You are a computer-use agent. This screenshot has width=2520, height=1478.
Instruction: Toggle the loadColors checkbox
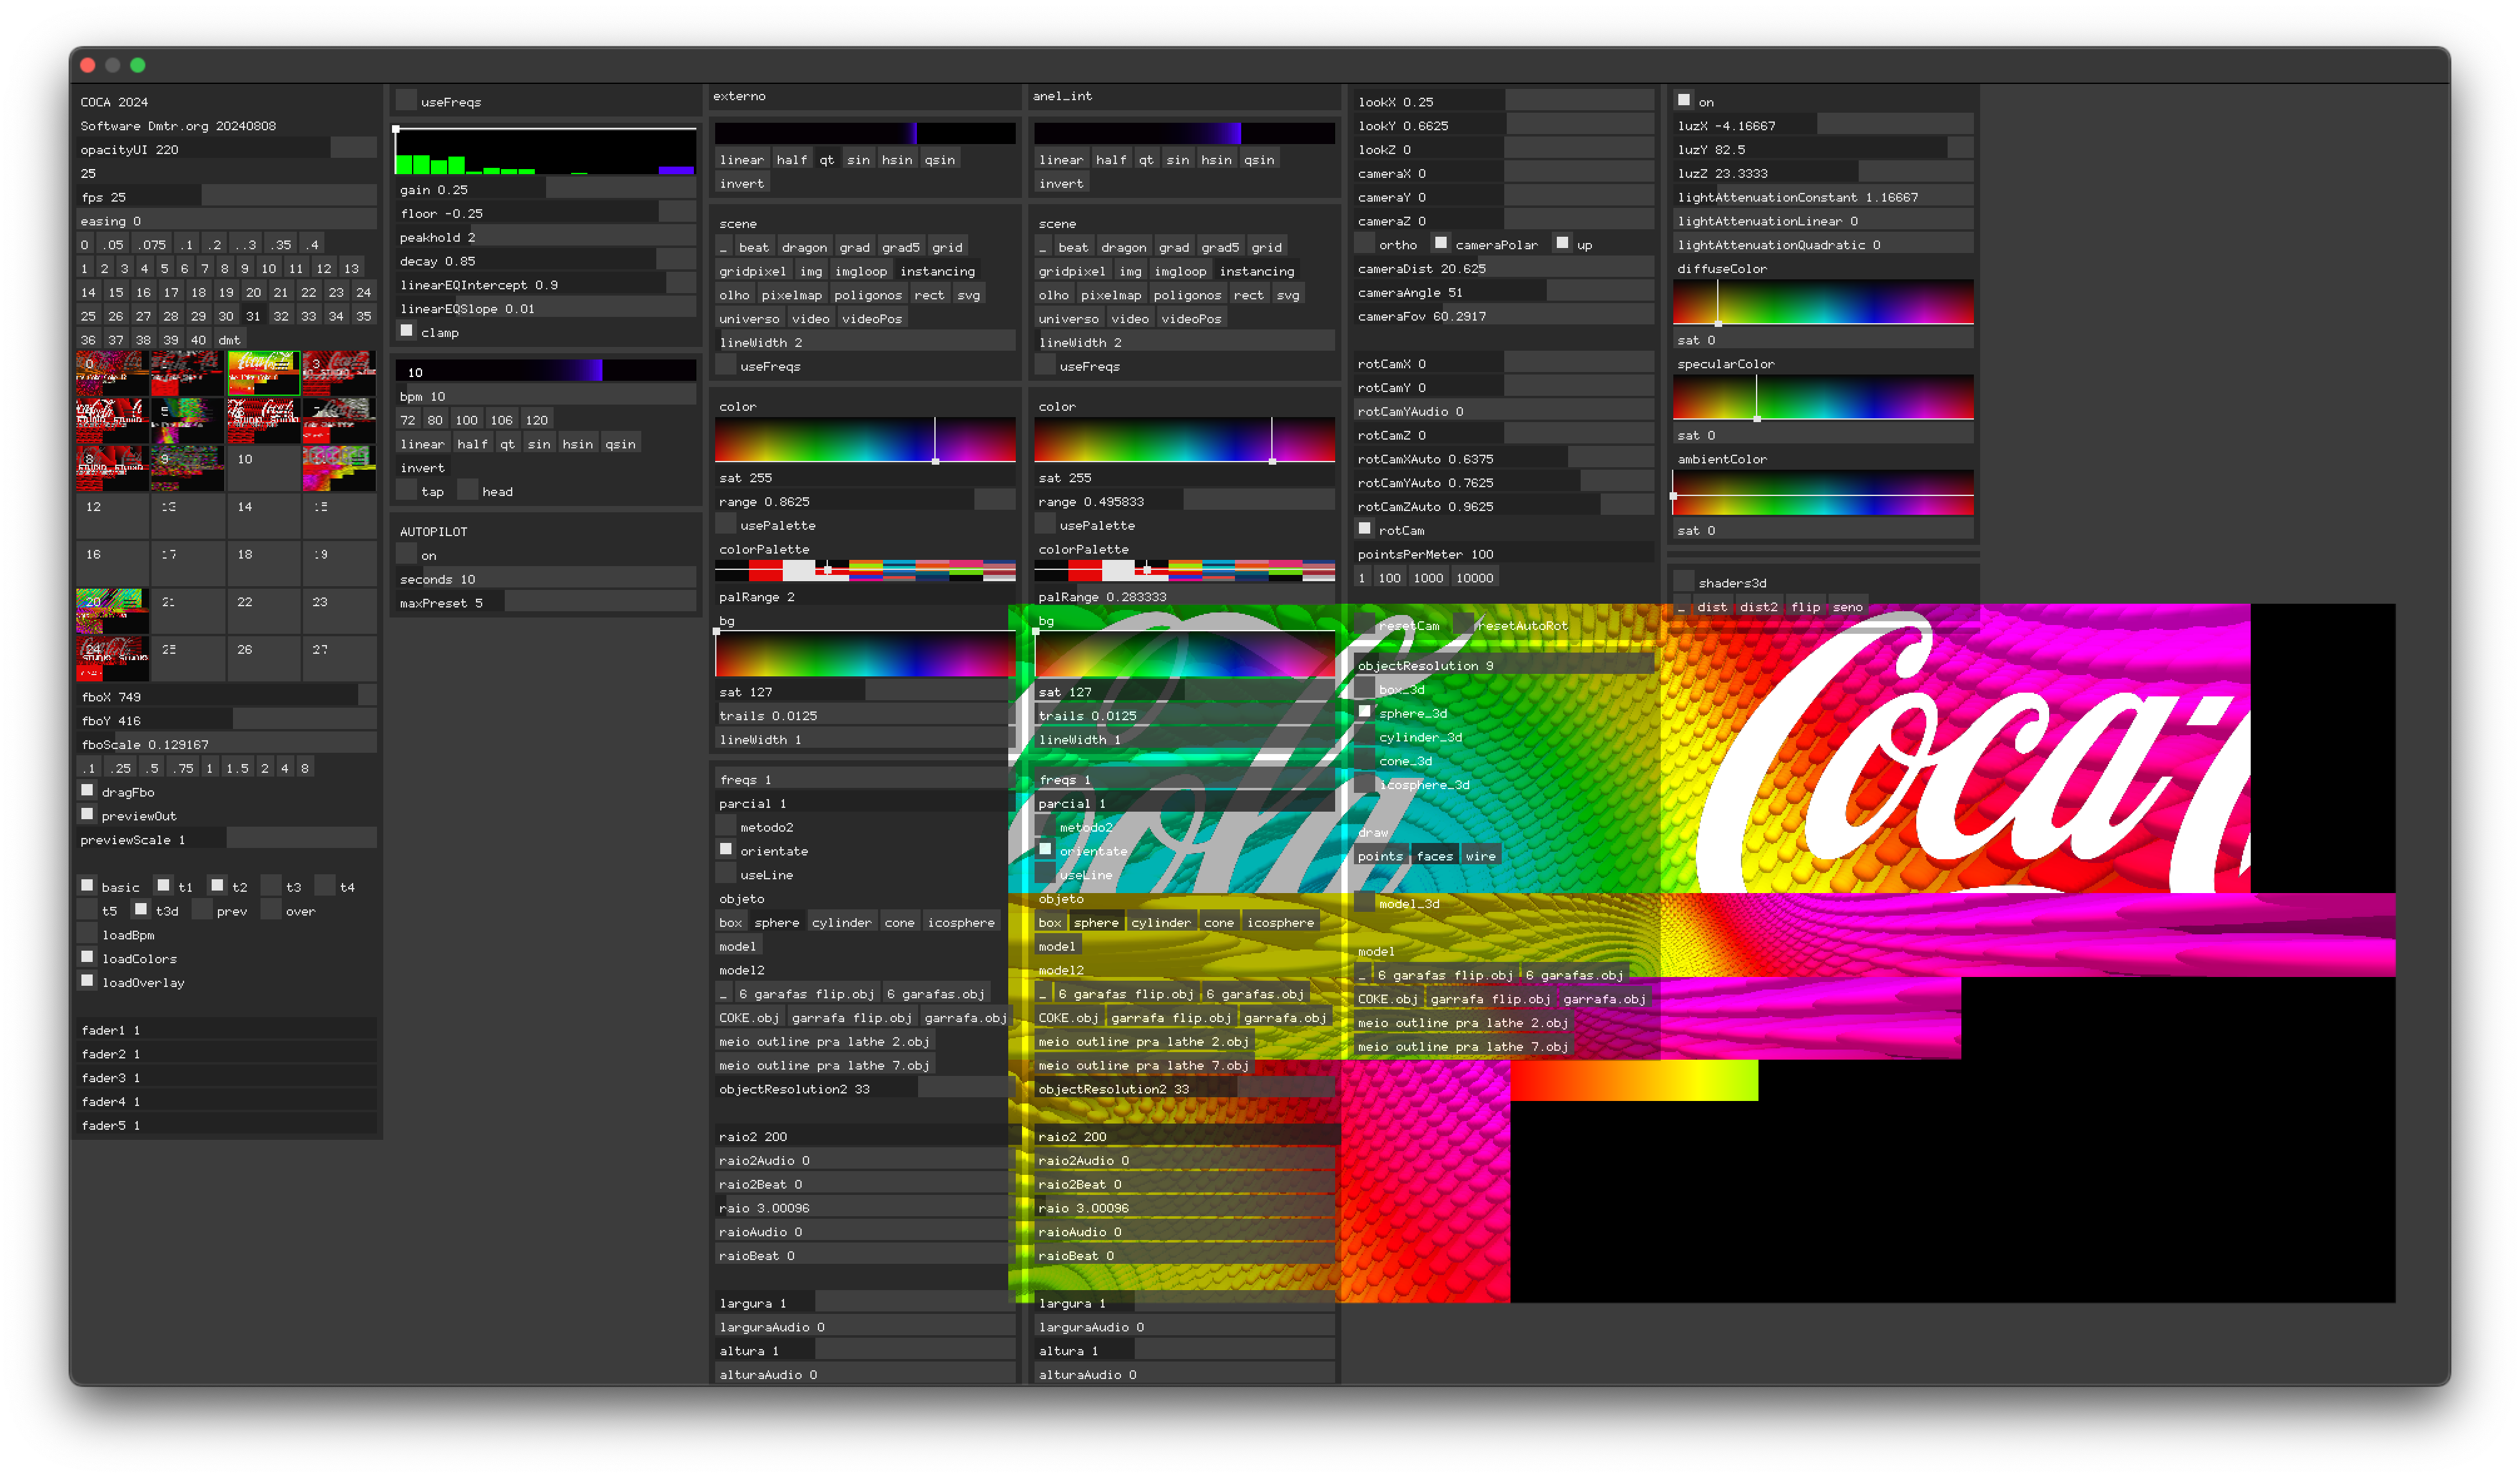click(x=88, y=957)
